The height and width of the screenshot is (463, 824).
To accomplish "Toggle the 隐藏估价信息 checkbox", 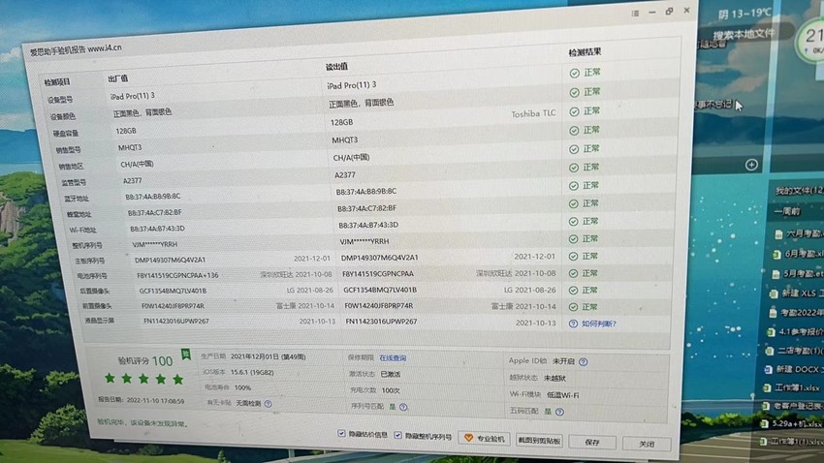I will [341, 434].
